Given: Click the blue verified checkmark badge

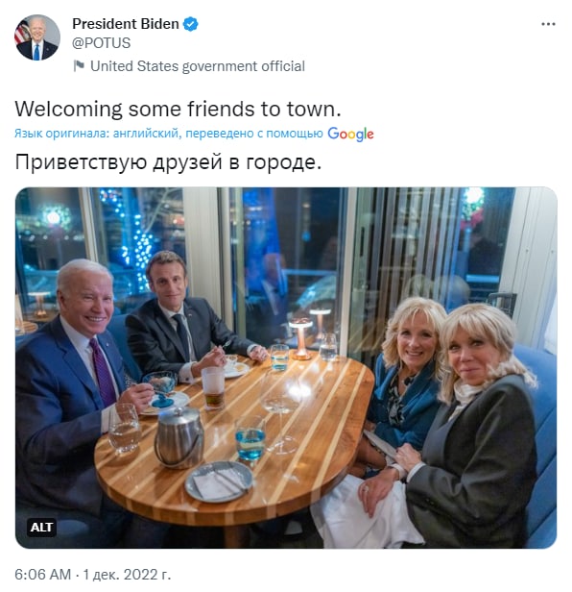Looking at the screenshot, I should click(x=190, y=24).
